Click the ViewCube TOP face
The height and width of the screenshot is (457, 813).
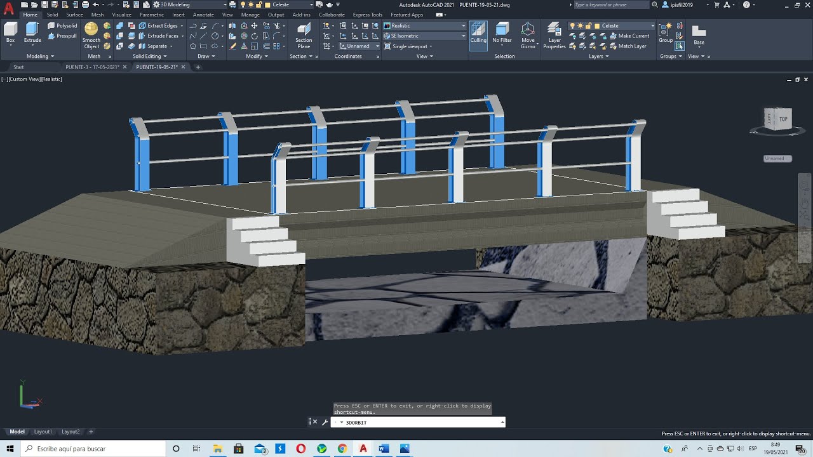pyautogui.click(x=783, y=119)
